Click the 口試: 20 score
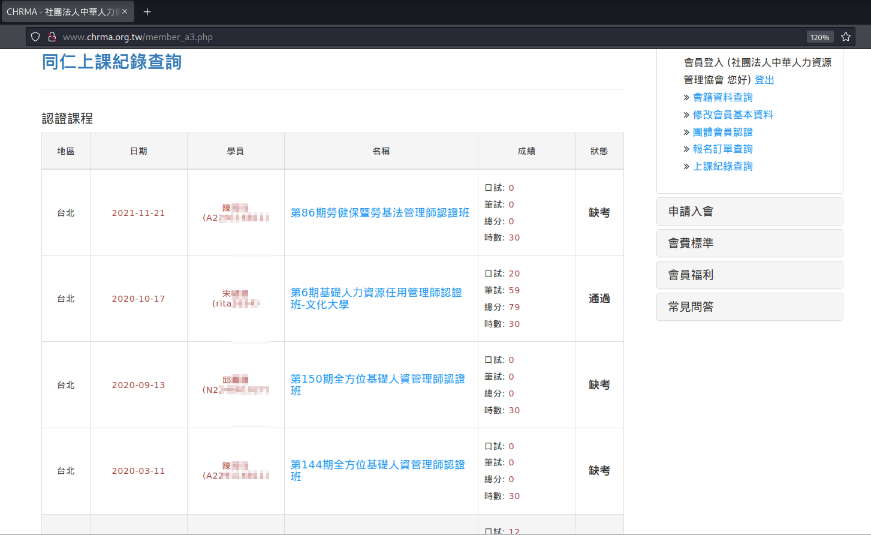This screenshot has height=535, width=871. click(502, 273)
